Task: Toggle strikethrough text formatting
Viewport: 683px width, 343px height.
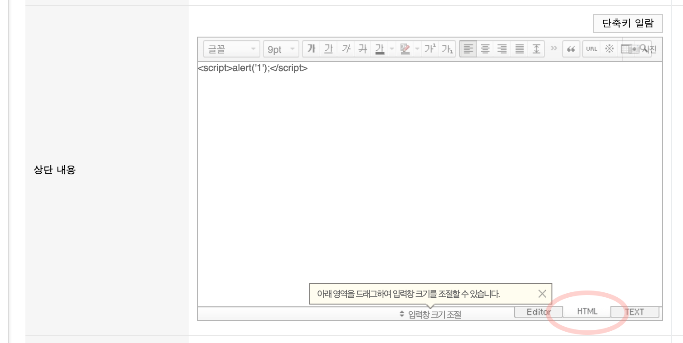Action: (363, 49)
